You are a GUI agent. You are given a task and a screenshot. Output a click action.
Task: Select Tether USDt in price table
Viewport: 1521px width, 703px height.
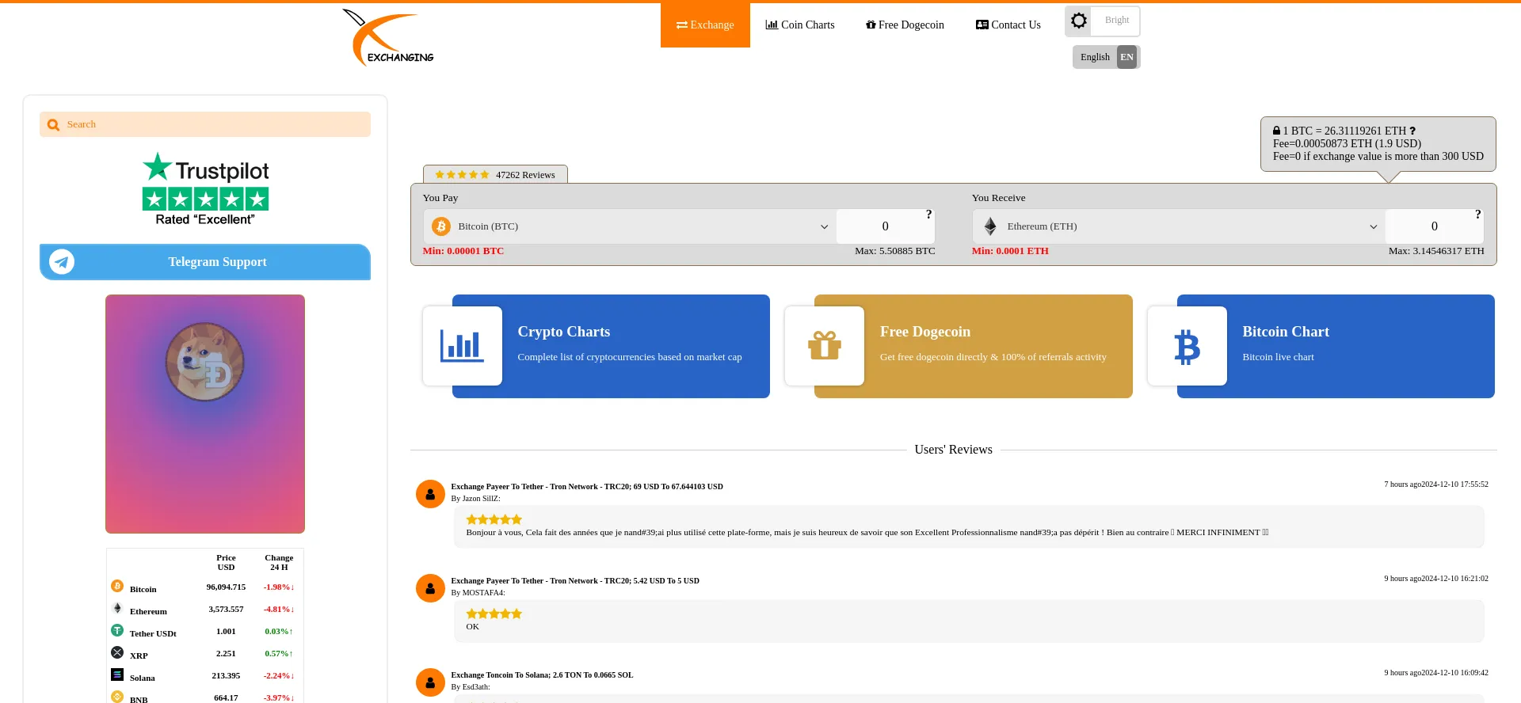(x=204, y=632)
